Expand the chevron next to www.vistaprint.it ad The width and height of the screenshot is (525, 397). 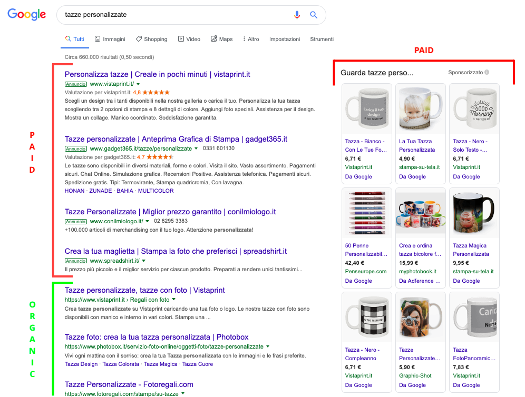click(138, 84)
